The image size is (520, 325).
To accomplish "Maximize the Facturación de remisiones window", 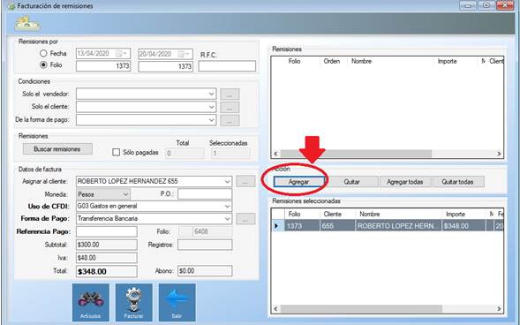I will 486,5.
